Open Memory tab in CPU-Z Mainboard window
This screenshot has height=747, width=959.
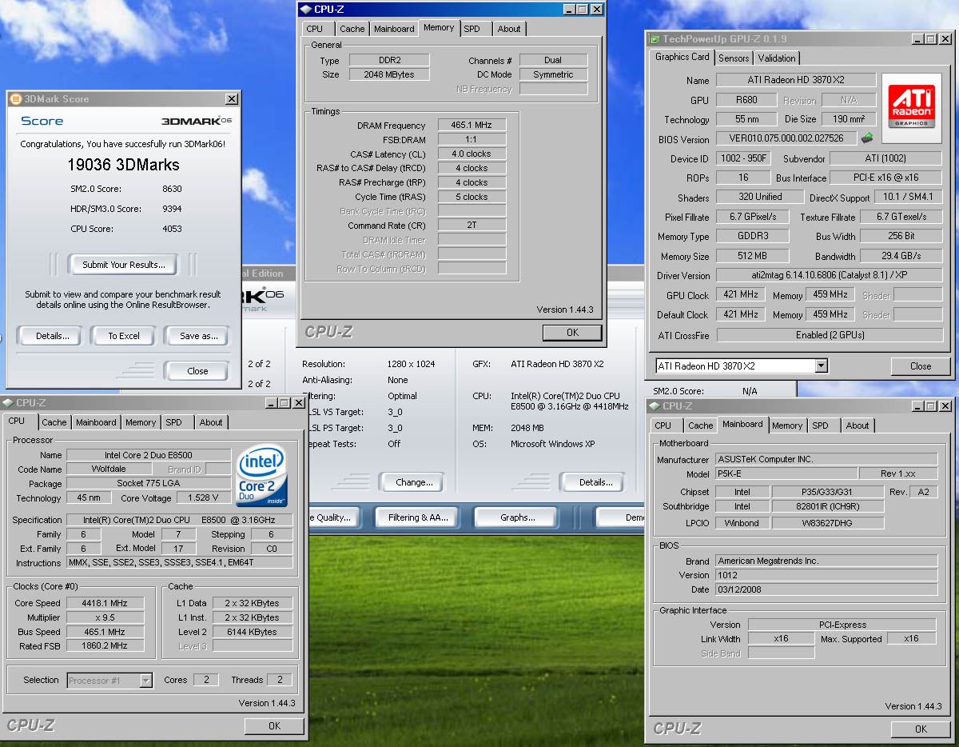click(787, 425)
